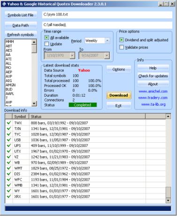Visit the www.amichel.com link
The height and width of the screenshot is (216, 177).
(x=153, y=91)
